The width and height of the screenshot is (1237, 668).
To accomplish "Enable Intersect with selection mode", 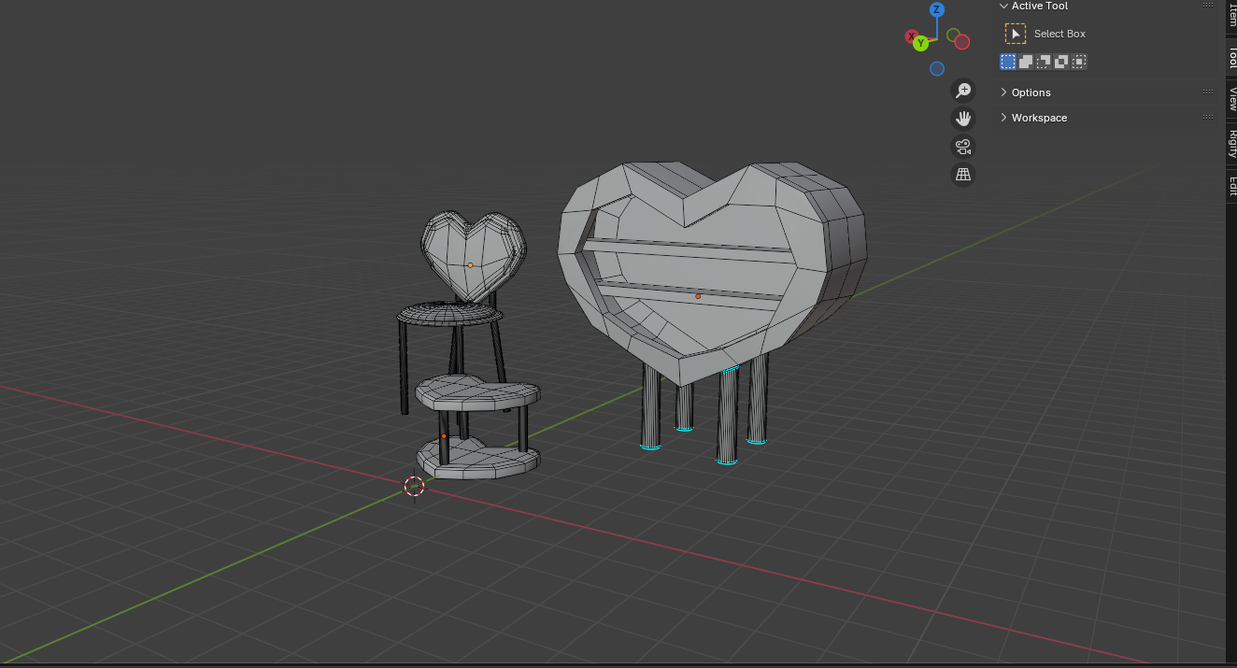I will pyautogui.click(x=1079, y=62).
